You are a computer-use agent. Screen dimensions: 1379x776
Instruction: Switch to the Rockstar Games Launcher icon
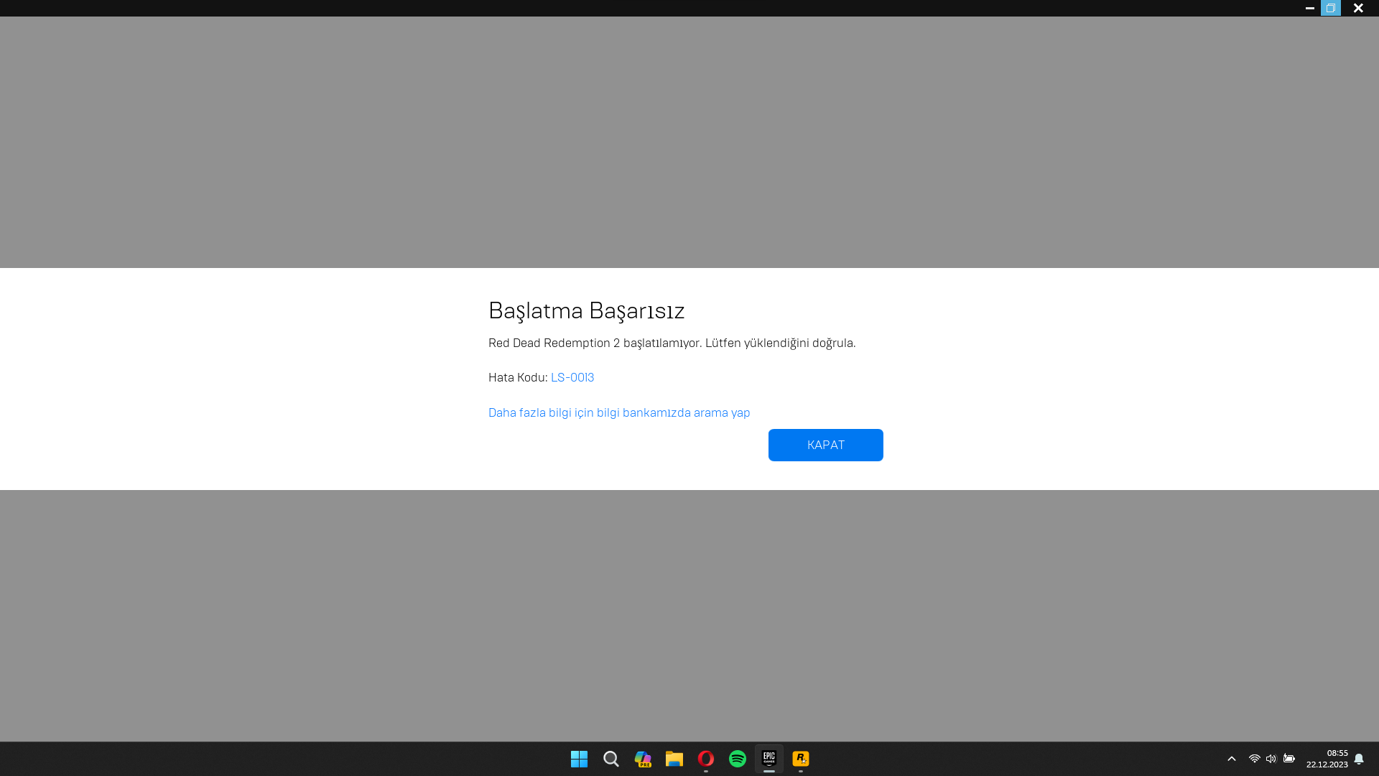click(x=800, y=759)
